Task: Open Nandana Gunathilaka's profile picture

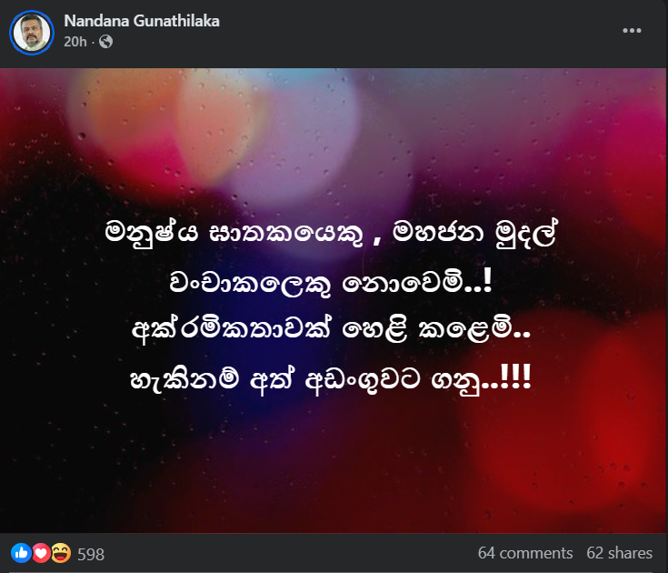Action: click(x=32, y=33)
